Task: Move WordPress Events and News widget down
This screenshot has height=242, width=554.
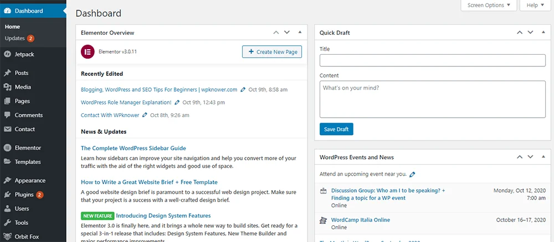Action: click(x=530, y=157)
